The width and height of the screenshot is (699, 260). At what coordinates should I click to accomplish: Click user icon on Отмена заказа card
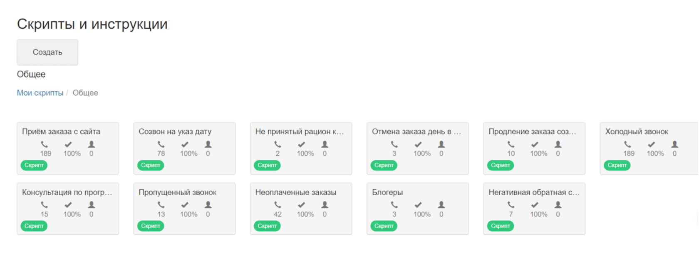441,144
